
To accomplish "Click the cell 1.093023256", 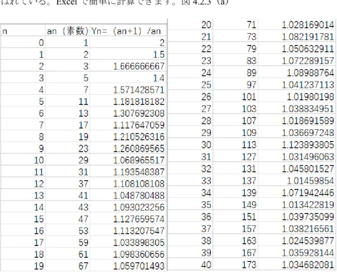I will click(128, 207).
